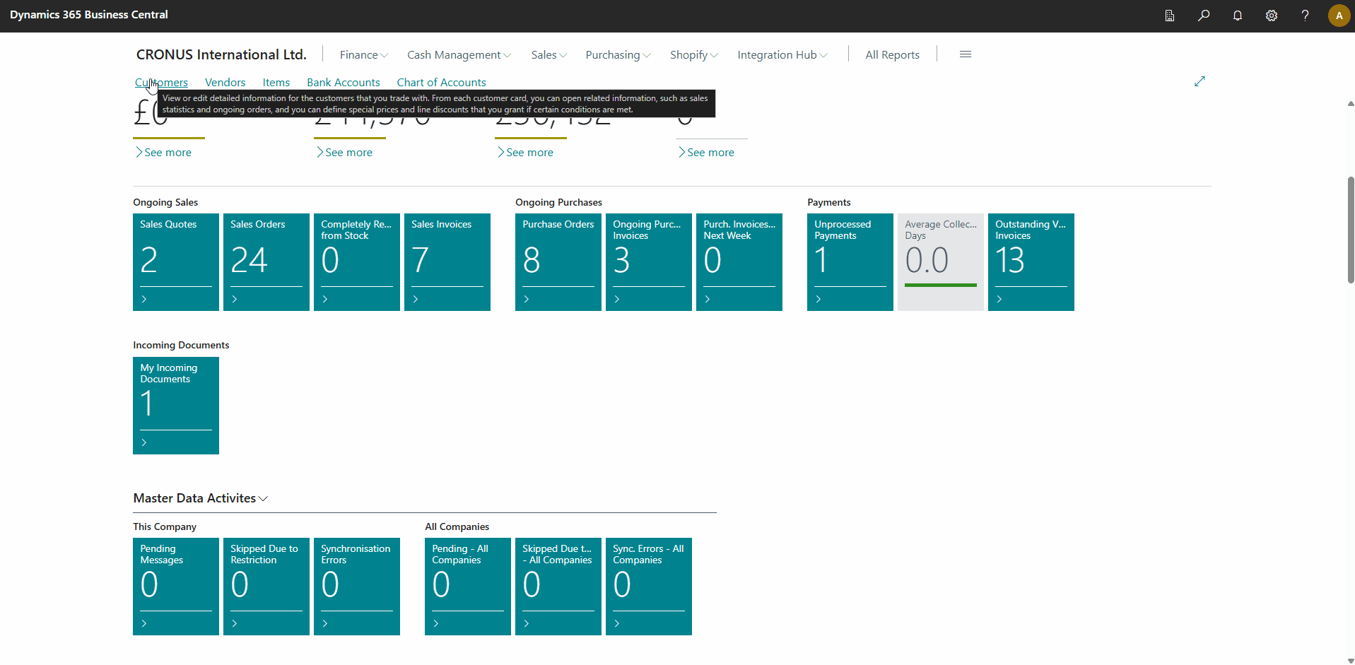Click the scrollbar down arrow
Screen dimensions: 1355x665
(1351, 661)
